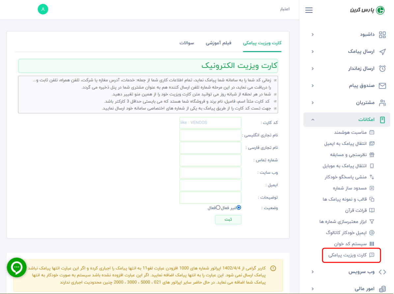This screenshot has height=294, width=394.
Task: Click the customers people icon
Action: pos(382,103)
